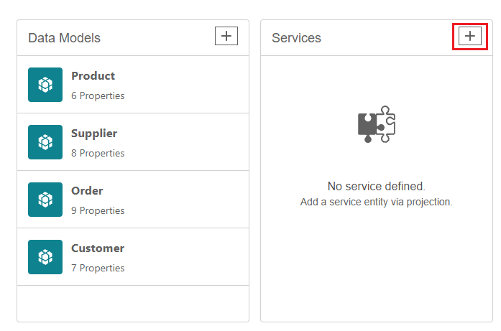Click the Services panel heading
Viewport: 501px width, 331px height.
pos(296,37)
